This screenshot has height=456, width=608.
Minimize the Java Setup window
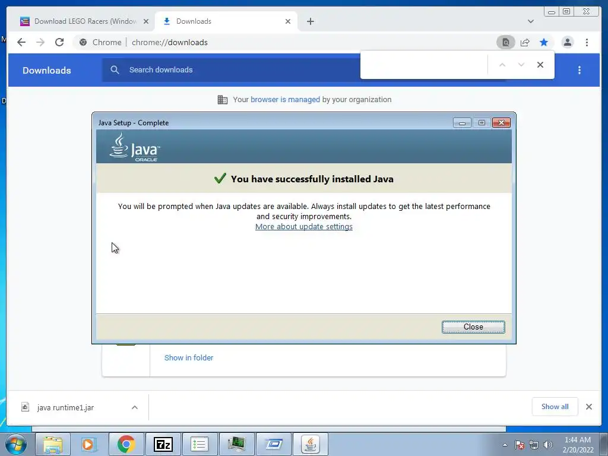[462, 123]
